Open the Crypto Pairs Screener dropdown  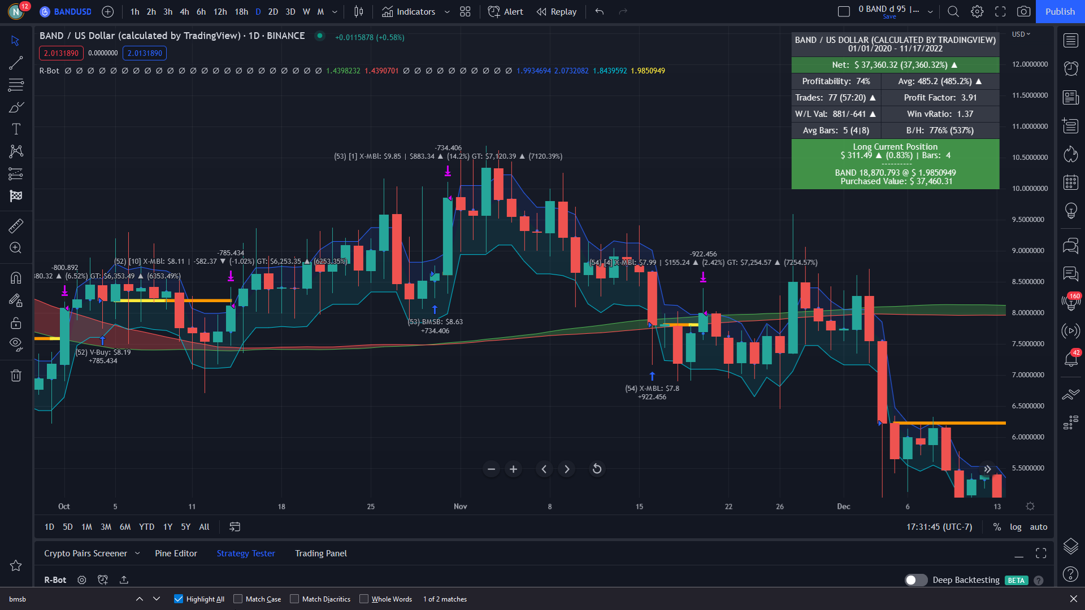(x=137, y=554)
